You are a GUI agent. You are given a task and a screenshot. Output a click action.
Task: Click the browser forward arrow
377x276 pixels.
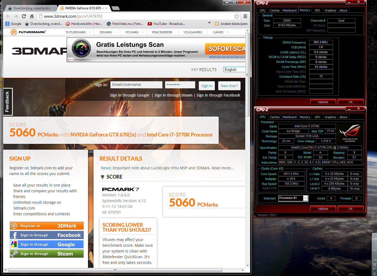[16, 16]
